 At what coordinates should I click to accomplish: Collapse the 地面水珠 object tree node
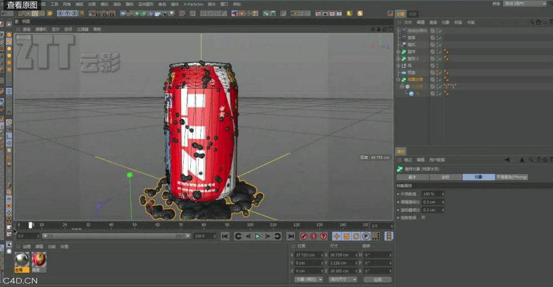(x=399, y=80)
